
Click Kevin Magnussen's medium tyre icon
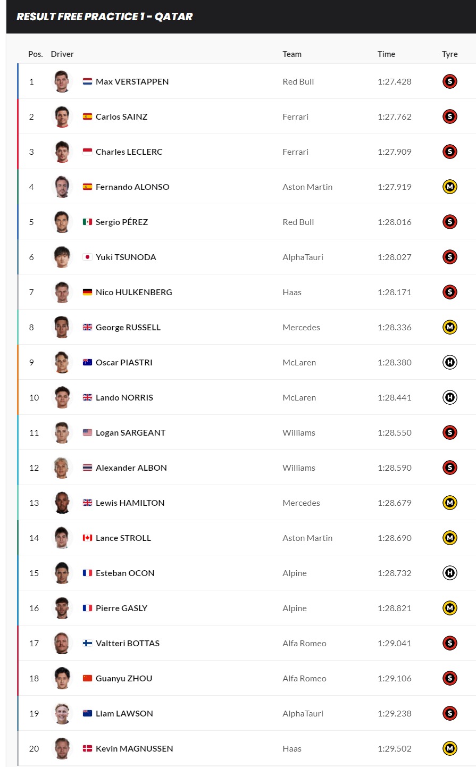coord(450,748)
